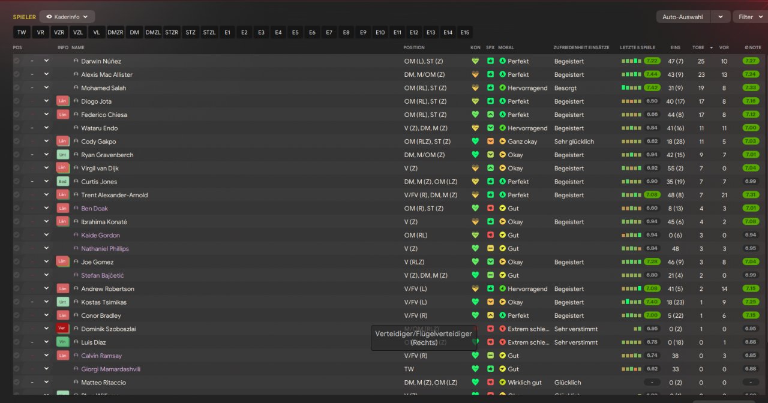
Task: Click the Unt badge next to Ryan Gravenberch
Action: click(63, 155)
